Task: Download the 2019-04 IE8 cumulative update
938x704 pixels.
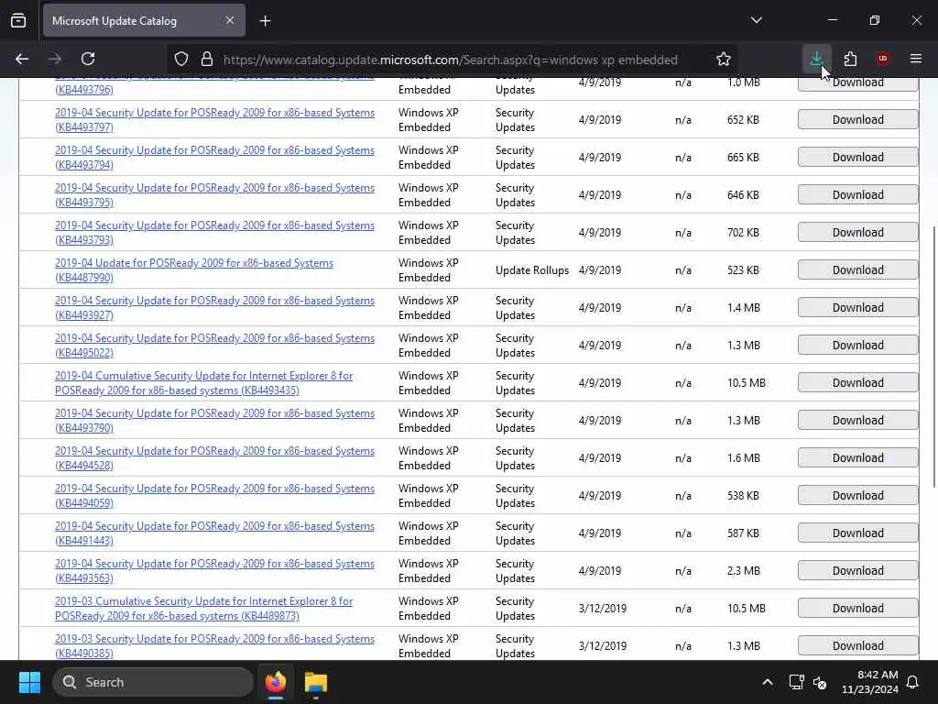Action: 857,383
